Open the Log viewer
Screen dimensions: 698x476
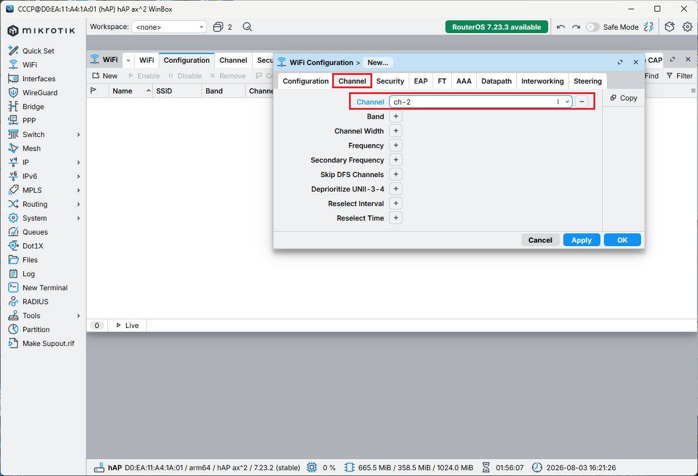28,274
